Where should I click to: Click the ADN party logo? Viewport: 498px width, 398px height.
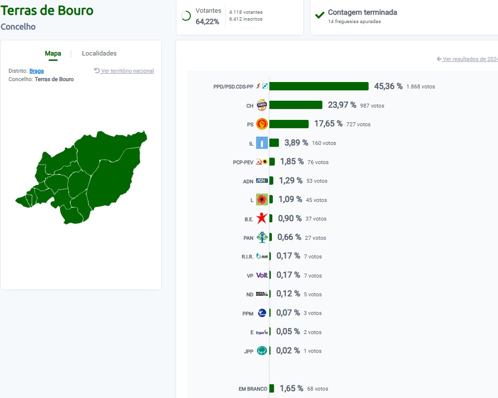[x=262, y=181]
